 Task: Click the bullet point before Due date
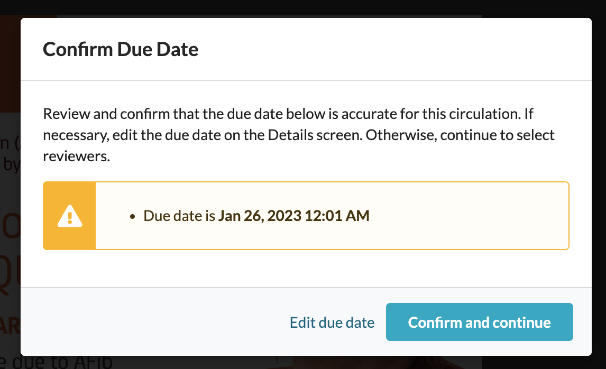point(133,216)
